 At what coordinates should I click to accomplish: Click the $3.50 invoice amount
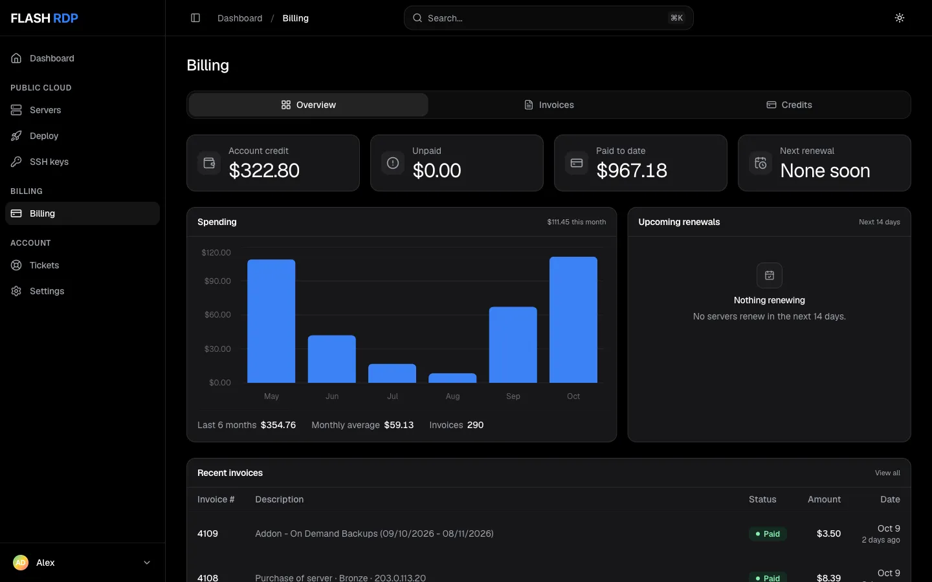(x=828, y=533)
